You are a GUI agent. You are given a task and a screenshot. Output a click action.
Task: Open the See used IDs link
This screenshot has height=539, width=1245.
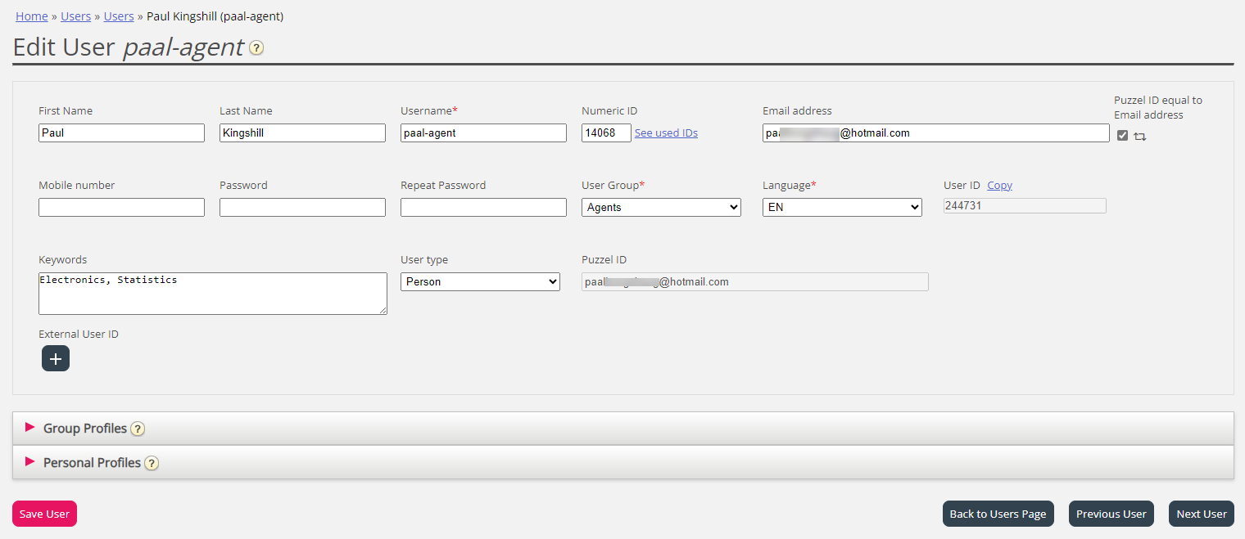tap(666, 133)
